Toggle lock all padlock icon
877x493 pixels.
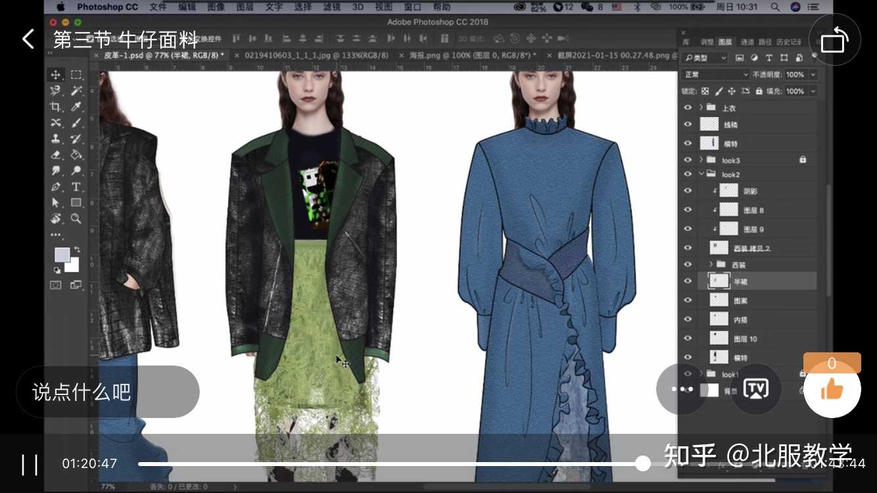759,91
